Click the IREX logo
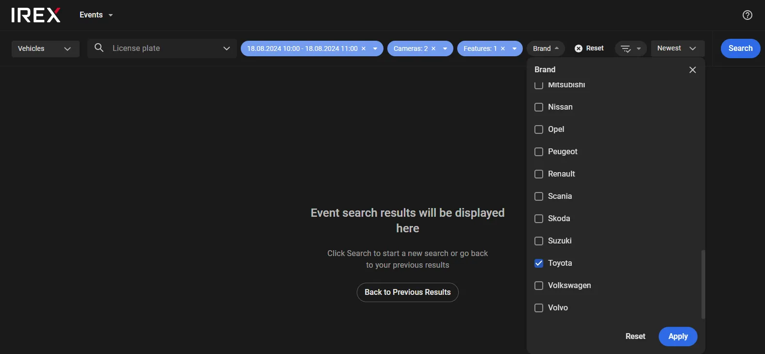765x354 pixels. 36,15
